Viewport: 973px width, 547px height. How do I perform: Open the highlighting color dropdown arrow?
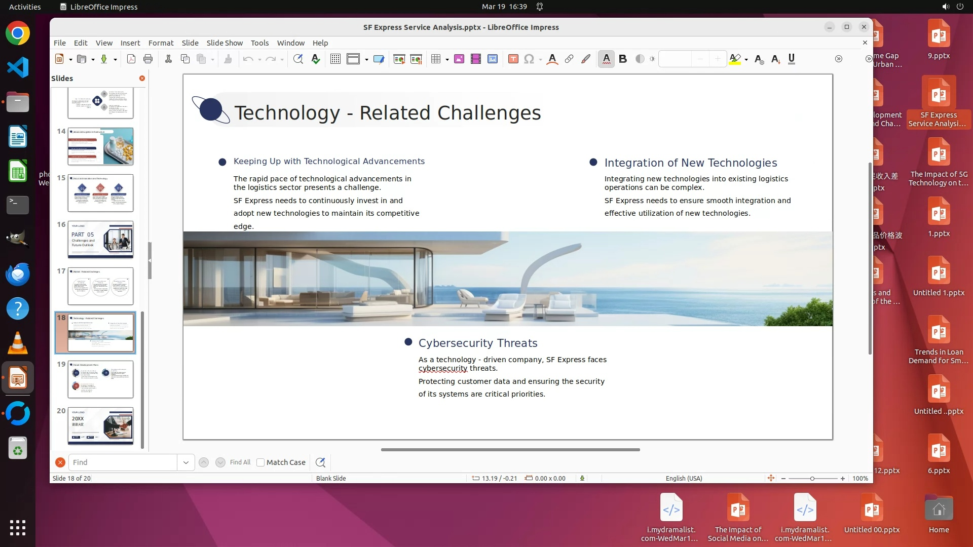click(746, 60)
